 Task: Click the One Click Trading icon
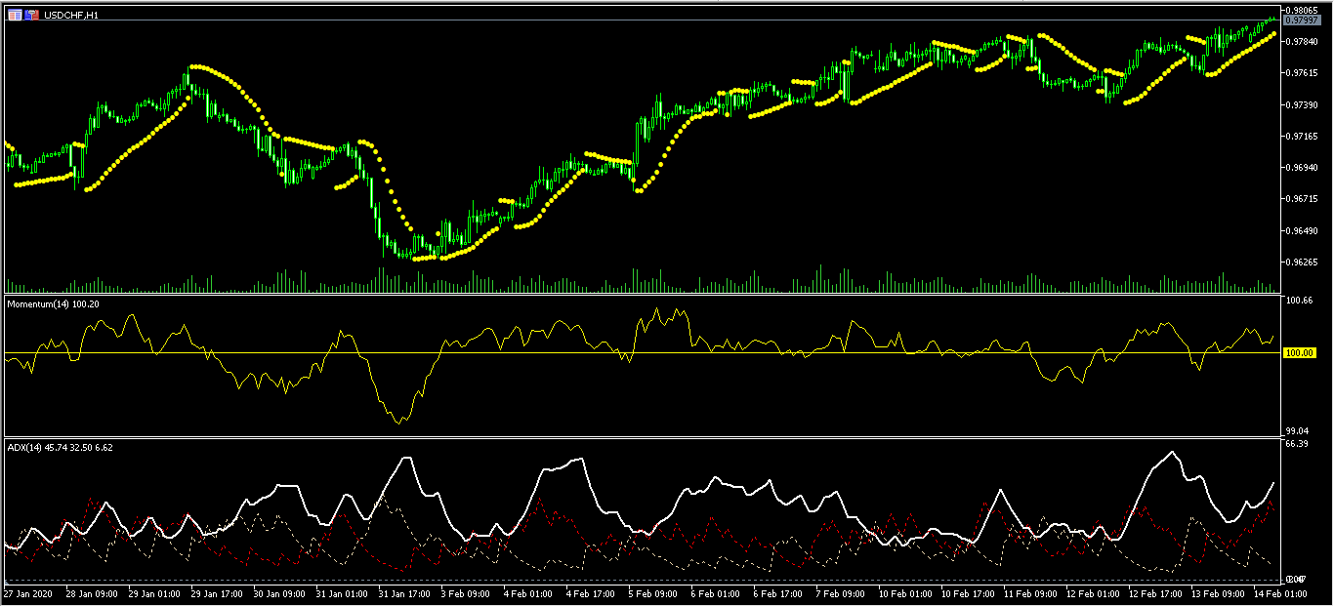click(x=32, y=16)
